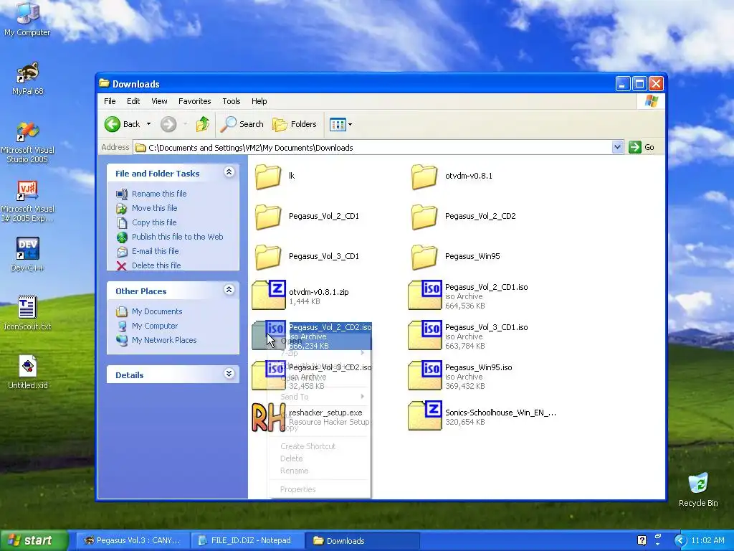
Task: Choose Delete in the context menu
Action: [x=319, y=458]
